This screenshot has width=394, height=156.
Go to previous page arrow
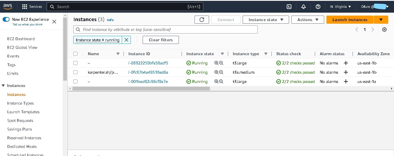pyautogui.click(x=357, y=29)
